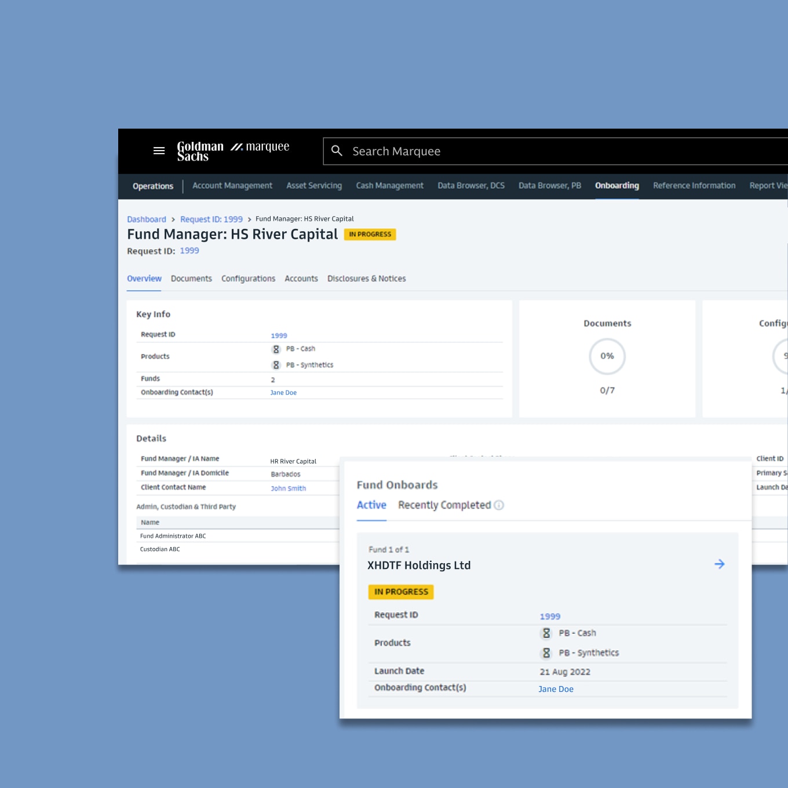
Task: Click the Documents 0% progress circle
Action: (x=607, y=356)
